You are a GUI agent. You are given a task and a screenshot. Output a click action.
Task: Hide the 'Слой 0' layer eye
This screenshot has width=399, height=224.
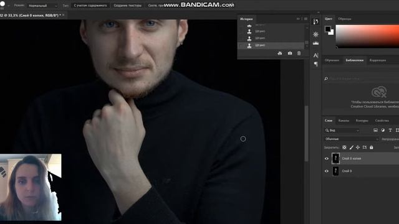tap(327, 171)
